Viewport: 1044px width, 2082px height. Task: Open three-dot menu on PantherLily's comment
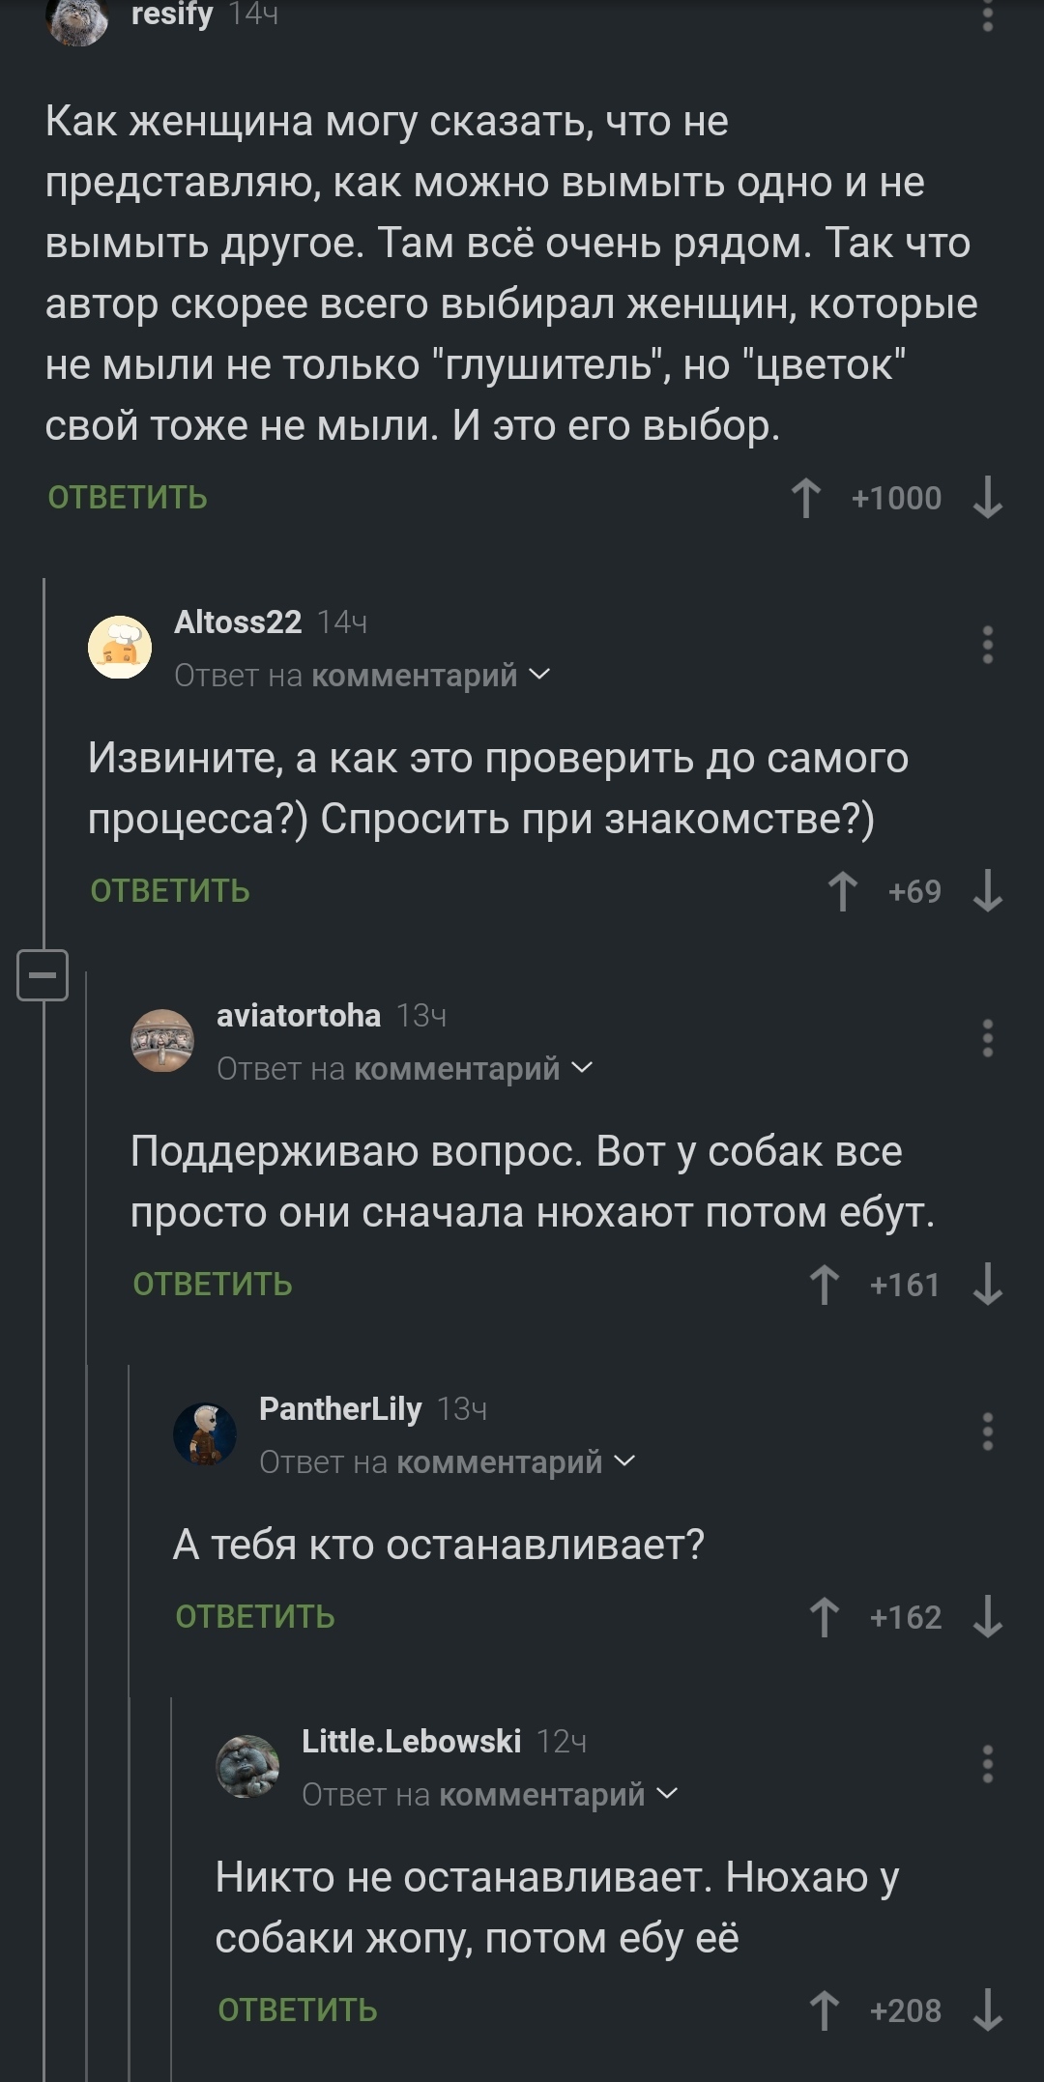pyautogui.click(x=987, y=1431)
